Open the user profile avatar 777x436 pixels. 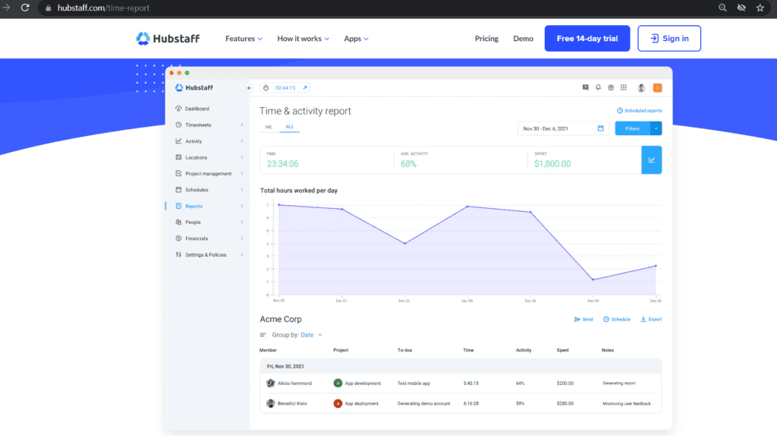[x=641, y=88]
